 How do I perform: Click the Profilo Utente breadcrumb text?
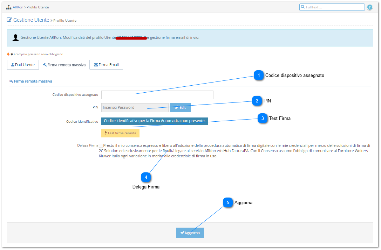[38, 7]
